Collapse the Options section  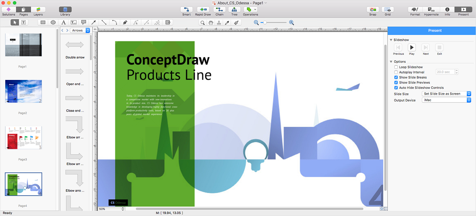[391, 62]
